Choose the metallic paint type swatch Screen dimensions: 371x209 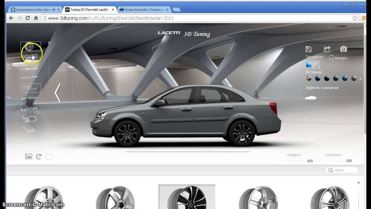(316, 65)
